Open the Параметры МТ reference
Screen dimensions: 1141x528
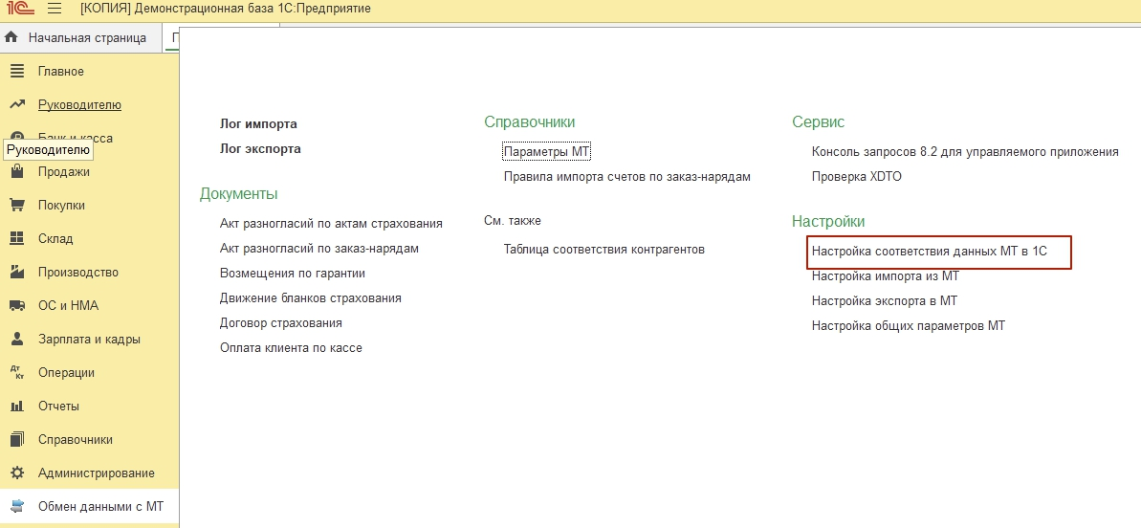(x=547, y=152)
